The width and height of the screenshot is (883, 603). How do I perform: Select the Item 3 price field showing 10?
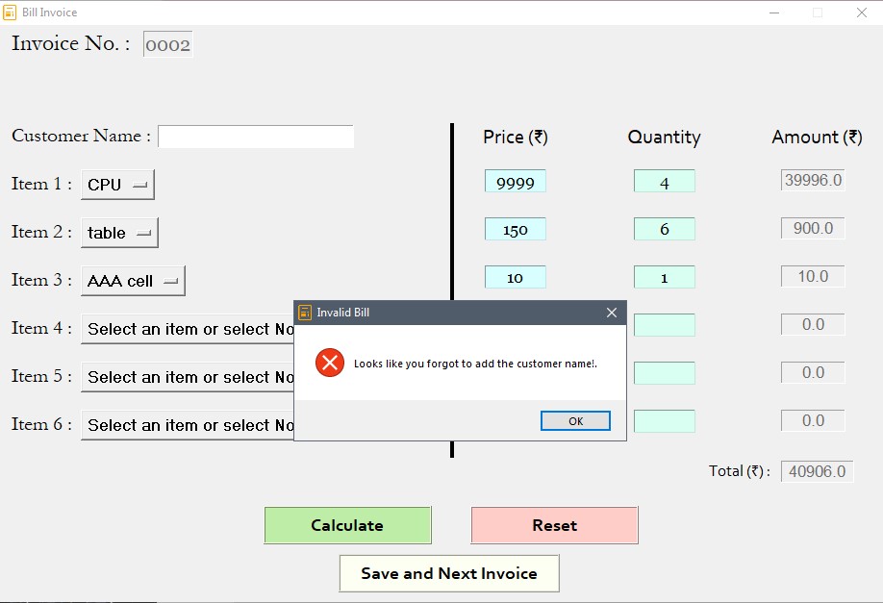(x=515, y=278)
